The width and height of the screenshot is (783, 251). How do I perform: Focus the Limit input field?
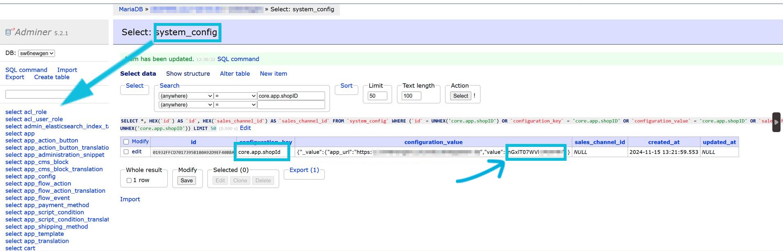377,96
